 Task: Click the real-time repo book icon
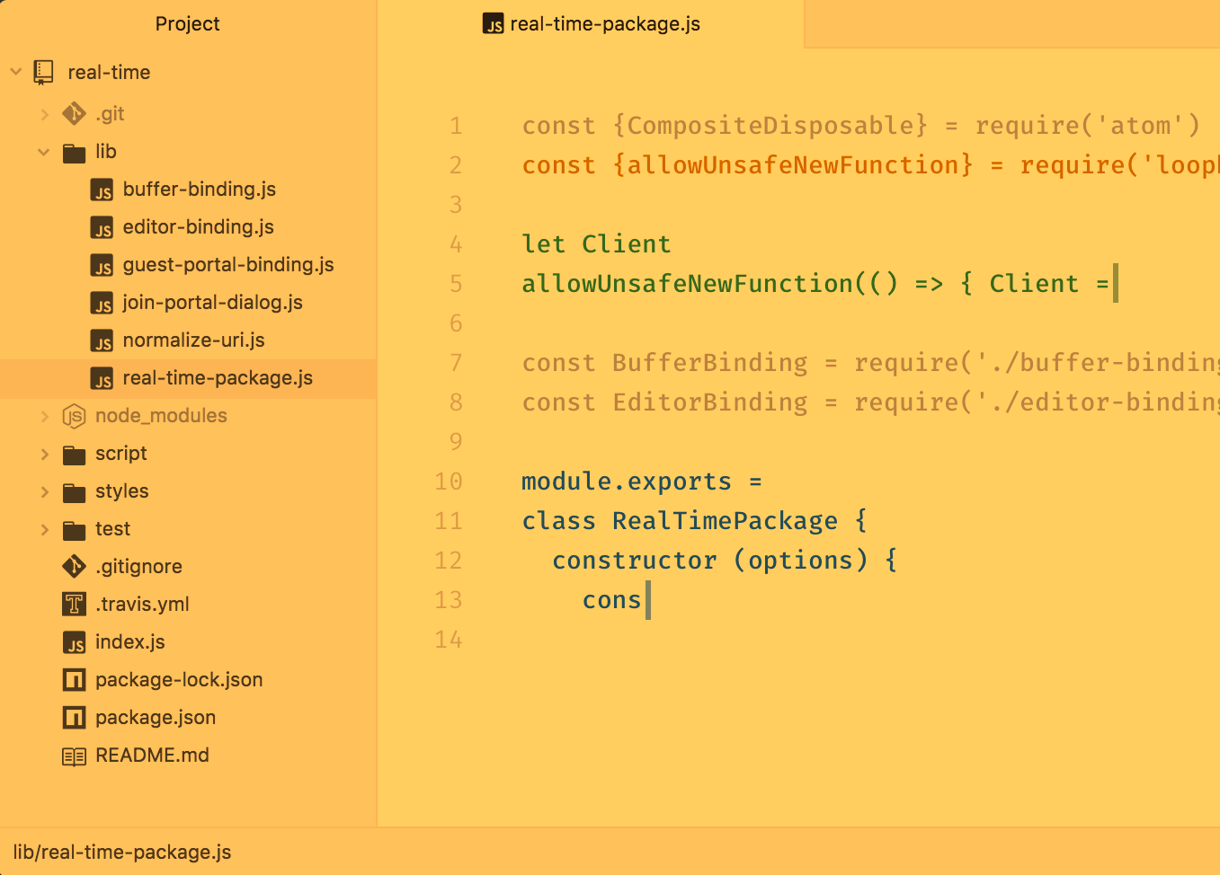tap(43, 72)
